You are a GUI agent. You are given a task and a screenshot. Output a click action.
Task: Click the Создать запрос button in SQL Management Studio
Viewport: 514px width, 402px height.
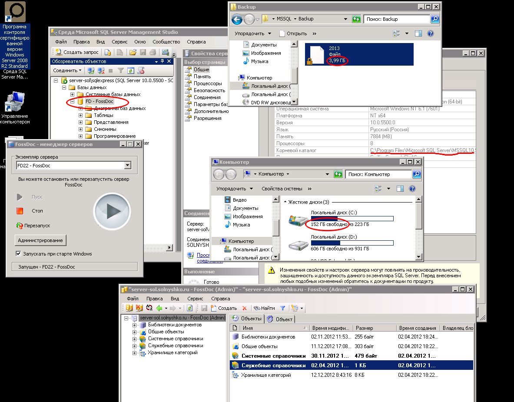[77, 52]
